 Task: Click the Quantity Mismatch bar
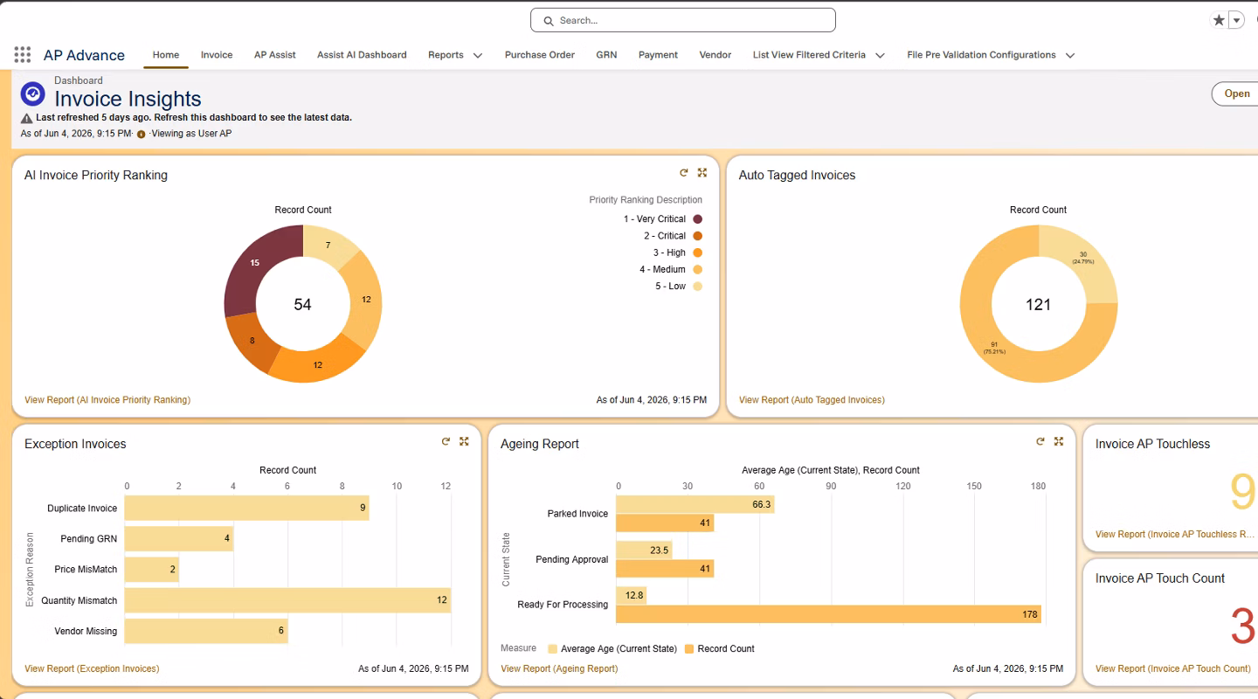(x=287, y=600)
